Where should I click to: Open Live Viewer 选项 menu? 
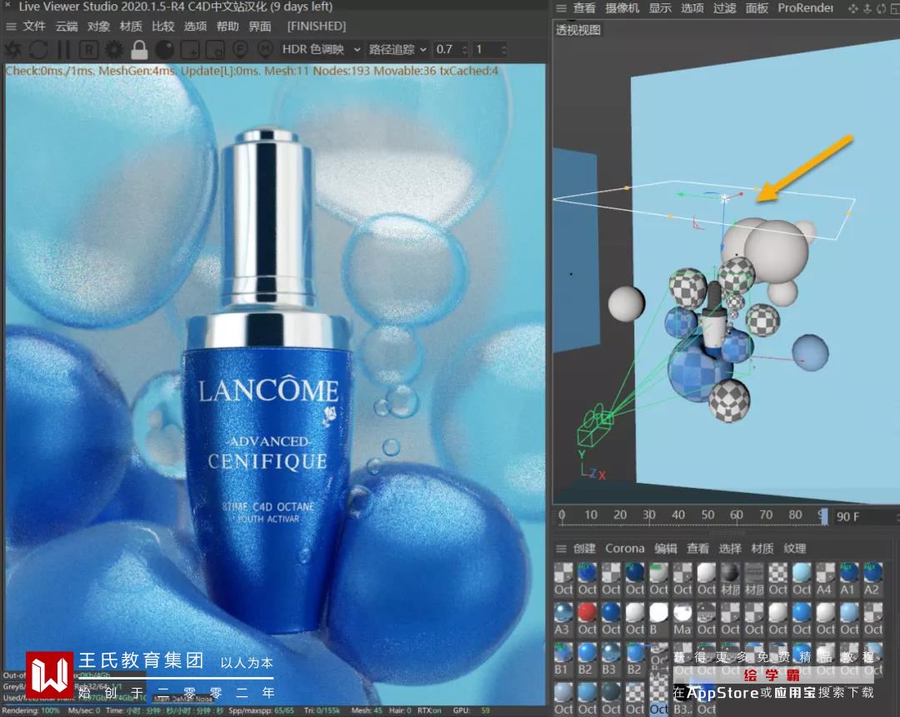(x=195, y=27)
